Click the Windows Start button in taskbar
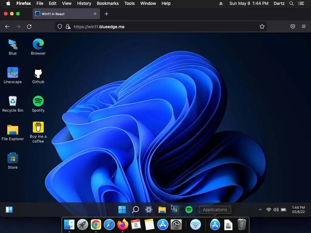 tap(122, 210)
